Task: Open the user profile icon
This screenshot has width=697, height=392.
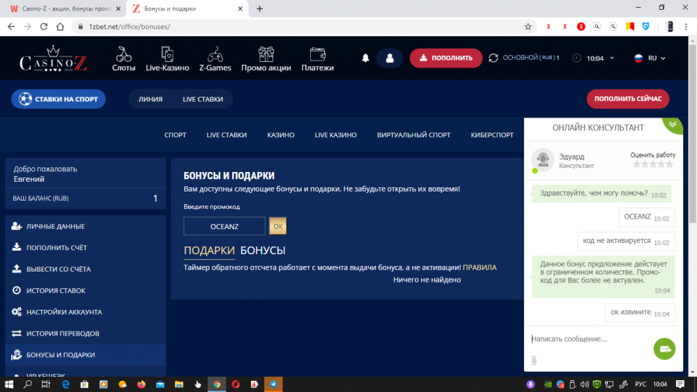Action: (390, 58)
